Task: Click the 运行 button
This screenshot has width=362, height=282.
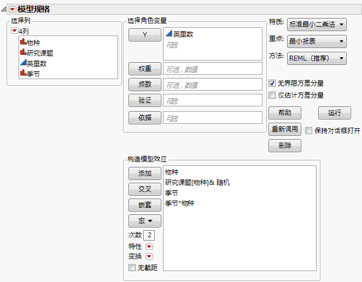Action: tap(335, 113)
